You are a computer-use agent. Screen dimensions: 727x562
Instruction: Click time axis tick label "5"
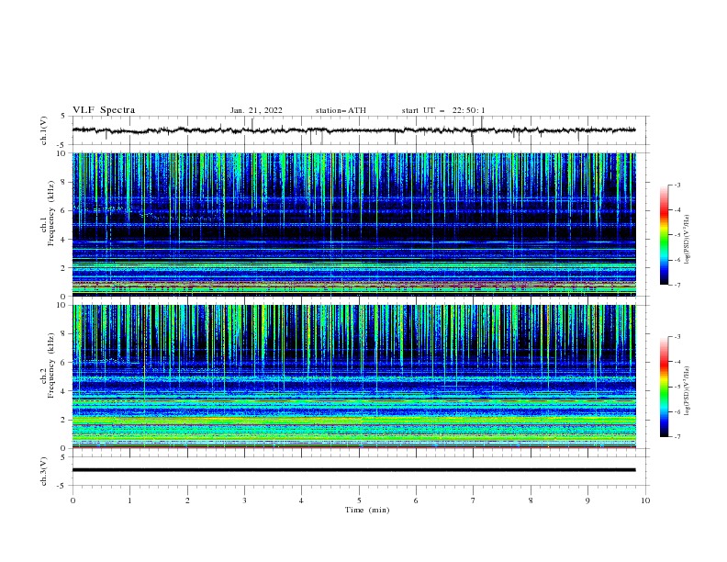[359, 500]
